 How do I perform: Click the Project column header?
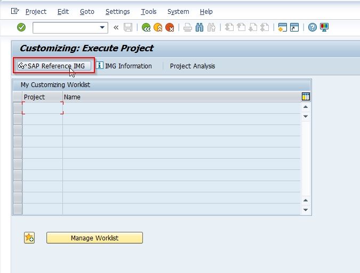(x=42, y=97)
